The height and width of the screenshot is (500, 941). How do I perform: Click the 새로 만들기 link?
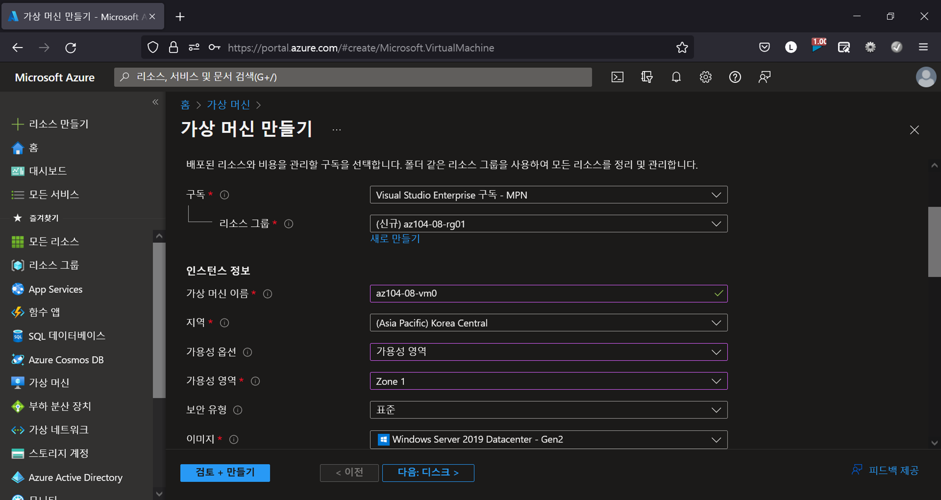[x=395, y=239]
